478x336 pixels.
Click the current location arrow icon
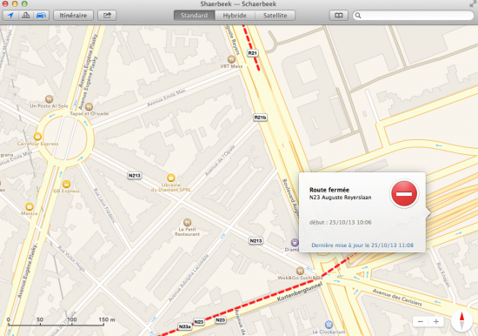[10, 16]
